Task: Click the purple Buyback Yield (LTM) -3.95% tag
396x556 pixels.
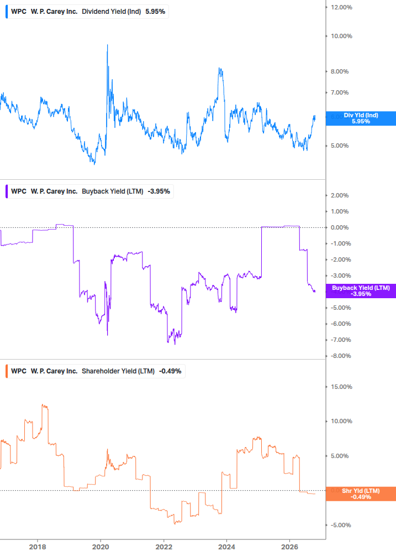Action: (x=361, y=291)
